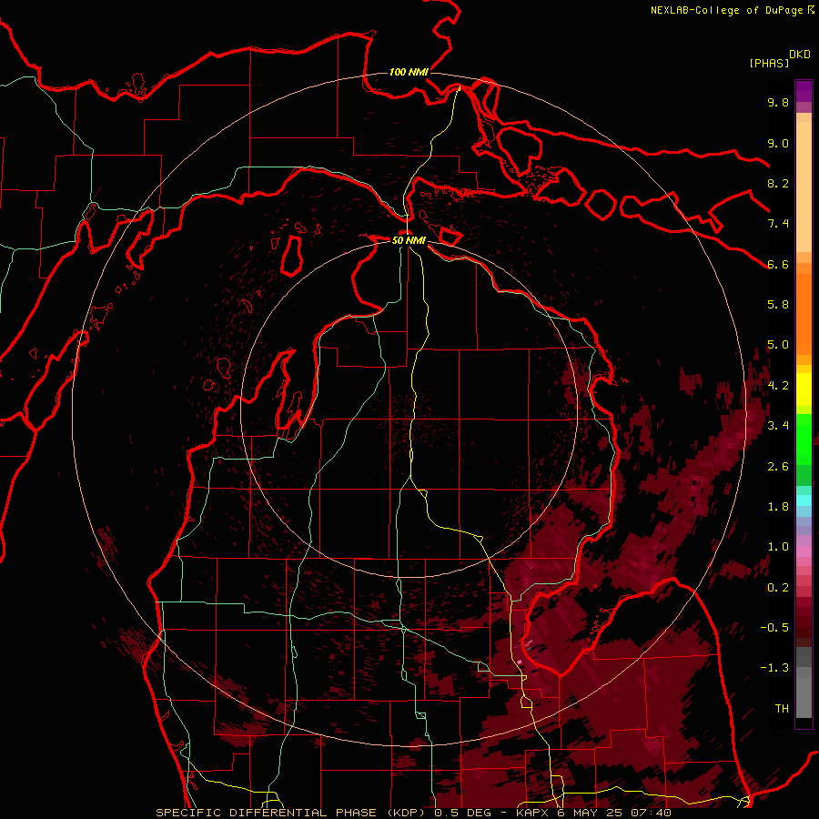819x819 pixels.
Task: Click the 2.6 scale label
Action: 778,467
